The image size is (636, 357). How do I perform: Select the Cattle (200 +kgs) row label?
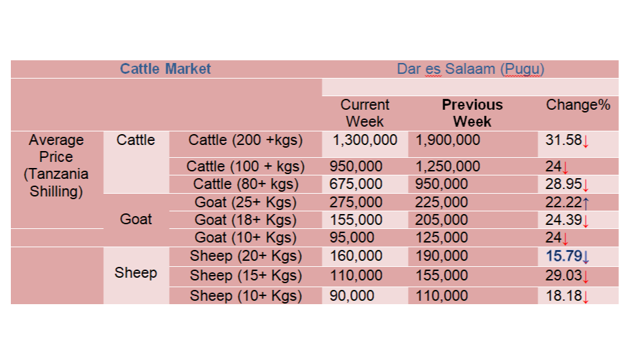pos(246,140)
